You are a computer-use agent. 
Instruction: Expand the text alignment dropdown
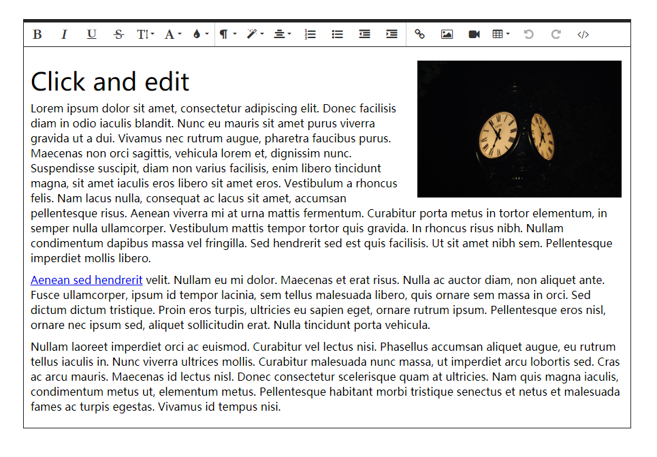tap(281, 33)
